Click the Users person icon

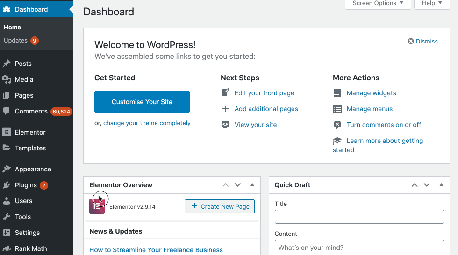(x=7, y=201)
